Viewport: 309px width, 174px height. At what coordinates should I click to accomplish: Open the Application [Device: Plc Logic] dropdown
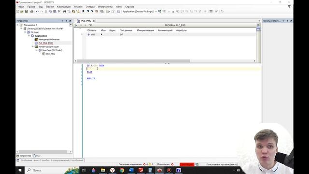pos(156,12)
